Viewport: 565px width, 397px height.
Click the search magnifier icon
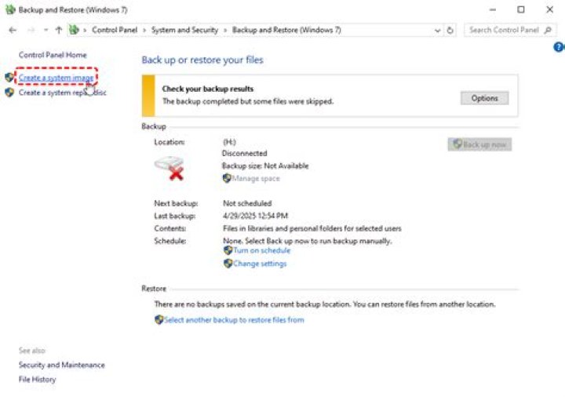pyautogui.click(x=548, y=31)
